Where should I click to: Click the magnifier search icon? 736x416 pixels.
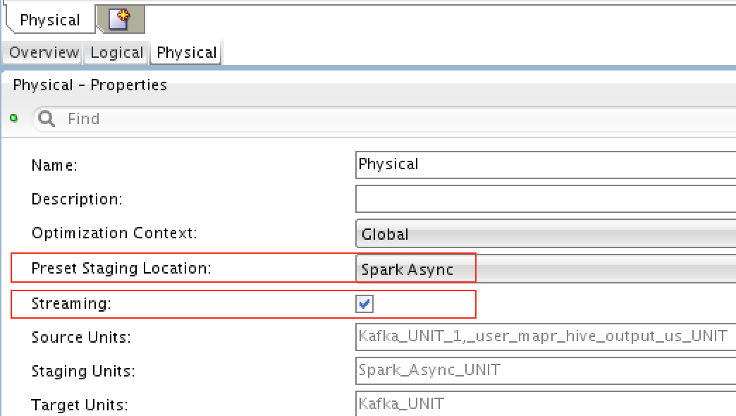(x=47, y=118)
